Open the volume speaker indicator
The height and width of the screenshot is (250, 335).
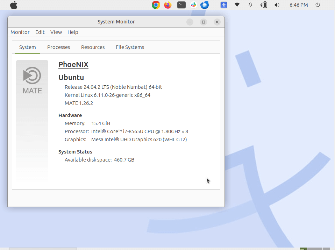[x=277, y=5]
